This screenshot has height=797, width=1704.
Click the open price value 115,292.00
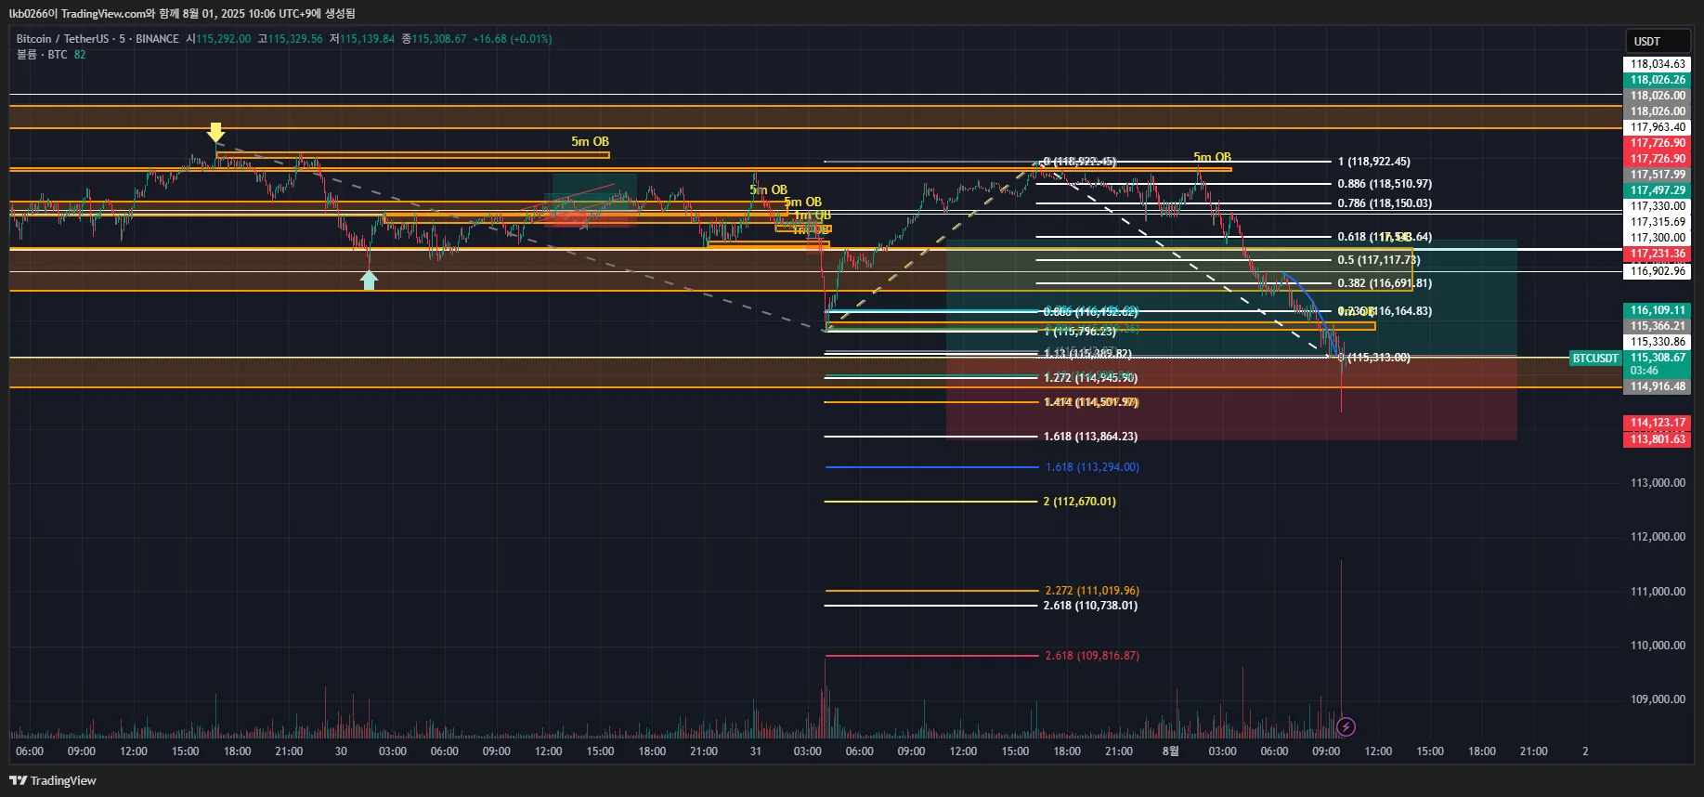point(223,39)
